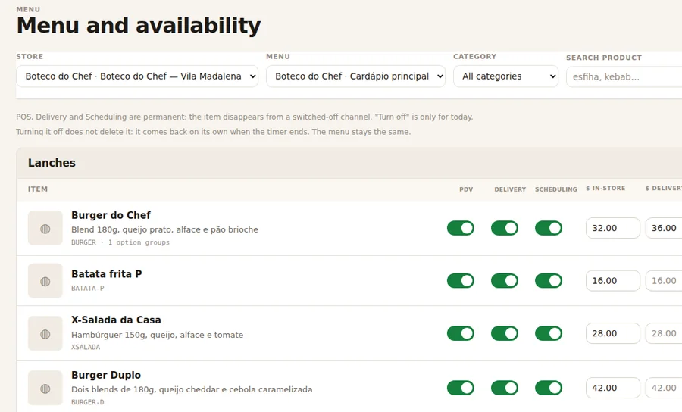Select in-store price field of Burger Duplo
682x412 pixels.
[x=613, y=388]
